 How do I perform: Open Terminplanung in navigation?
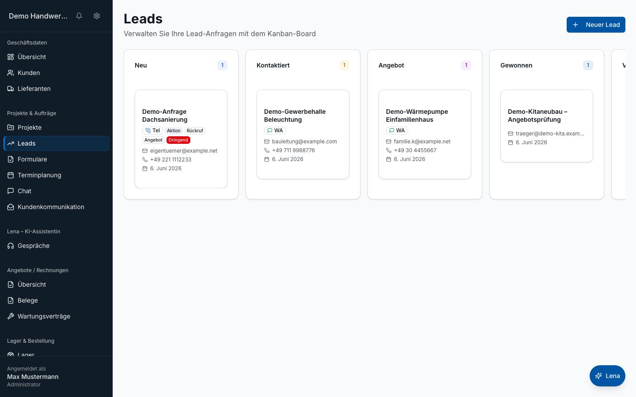[x=57, y=175]
